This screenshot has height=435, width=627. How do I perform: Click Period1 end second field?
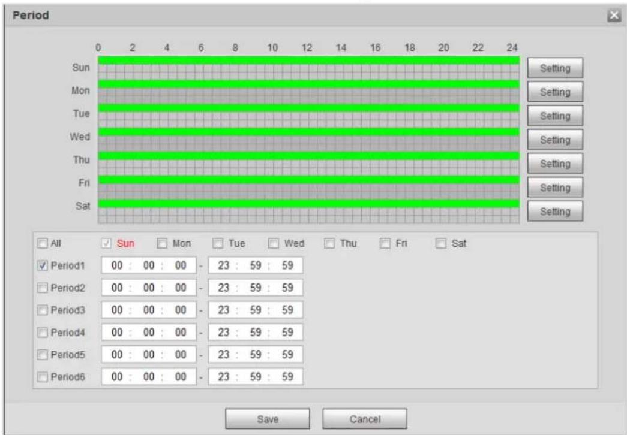click(x=287, y=265)
